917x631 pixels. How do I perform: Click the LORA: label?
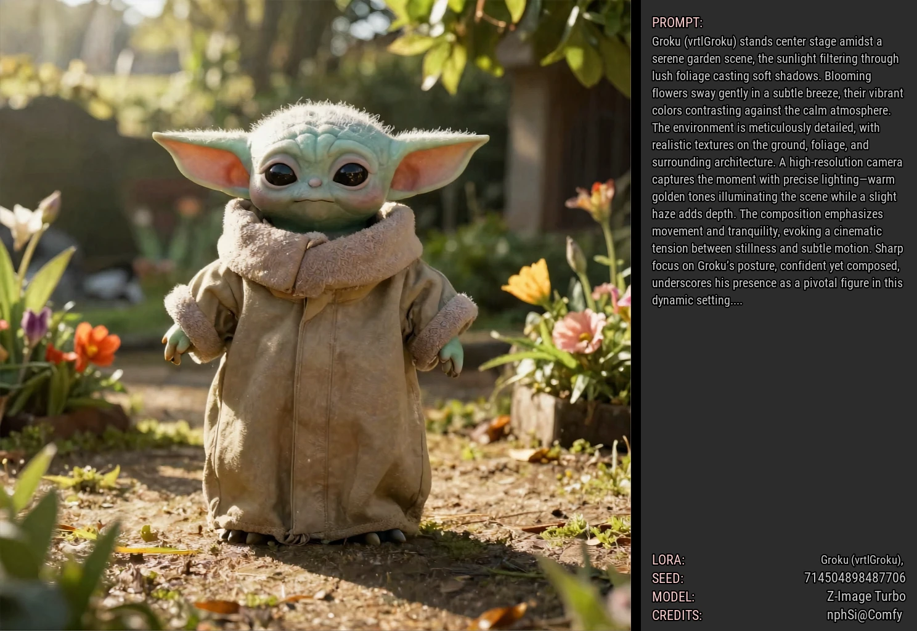(668, 560)
